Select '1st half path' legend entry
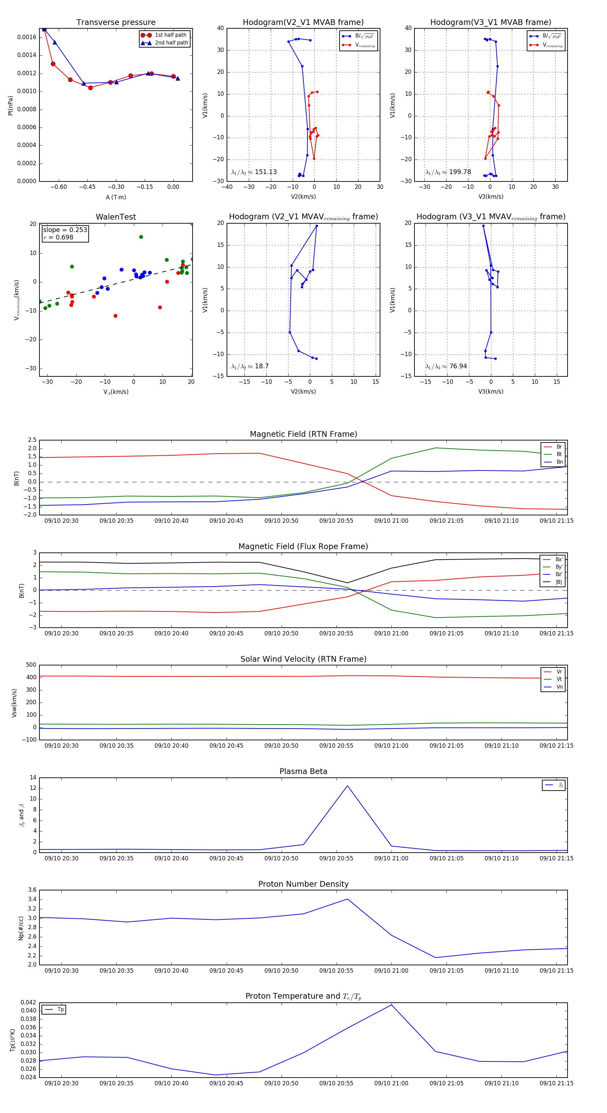 coord(164,35)
